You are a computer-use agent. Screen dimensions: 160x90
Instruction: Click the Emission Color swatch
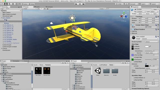[x=147, y=66]
